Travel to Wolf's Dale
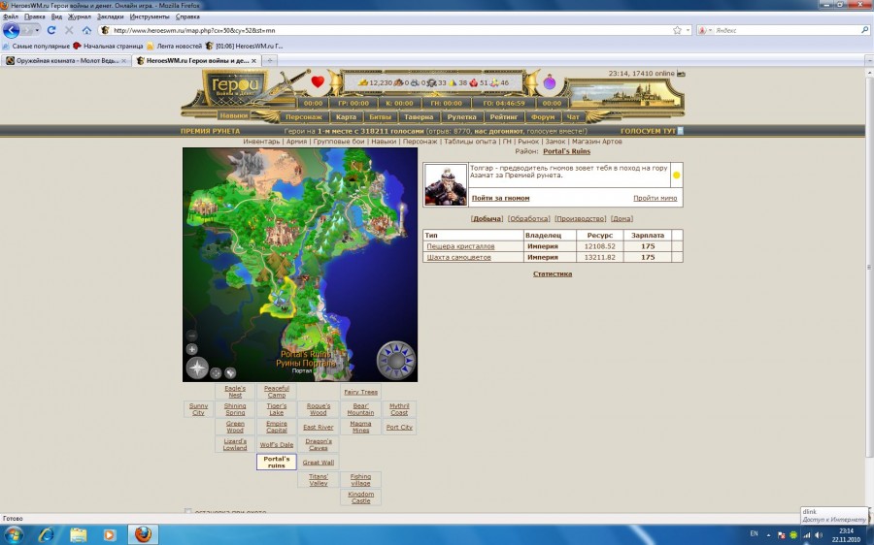The image size is (874, 545). point(277,445)
